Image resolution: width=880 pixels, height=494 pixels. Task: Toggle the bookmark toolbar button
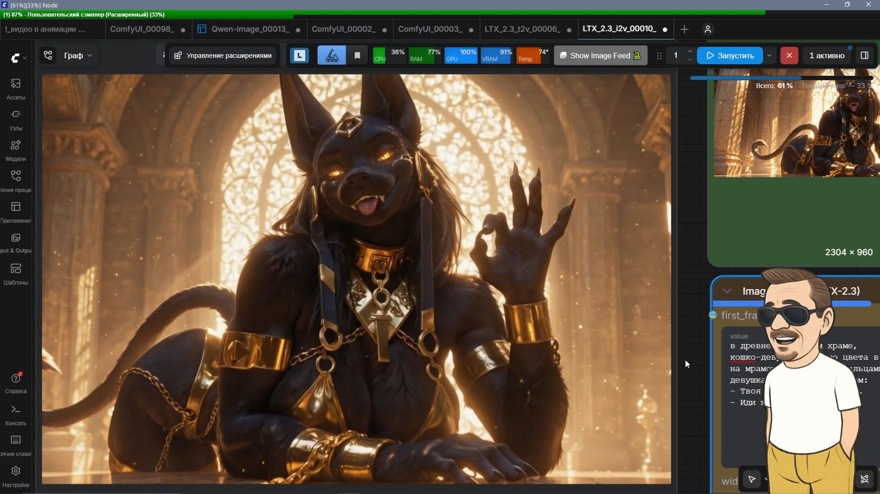[x=357, y=55]
